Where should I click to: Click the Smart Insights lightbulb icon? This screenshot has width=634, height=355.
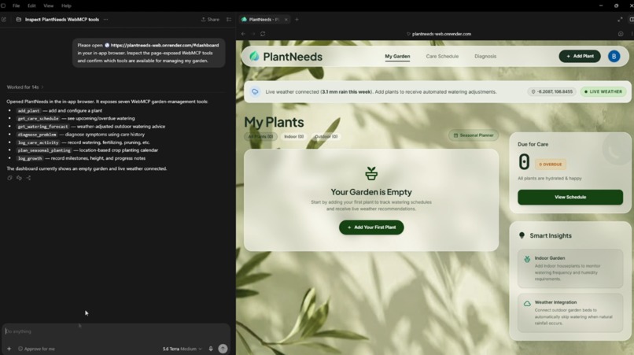tap(522, 235)
